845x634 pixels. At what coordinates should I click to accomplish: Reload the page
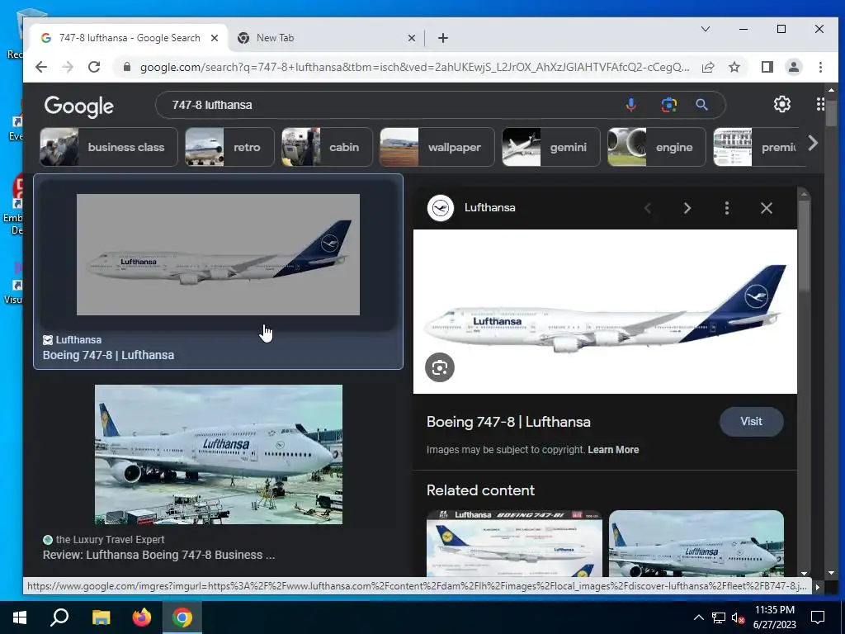click(94, 67)
